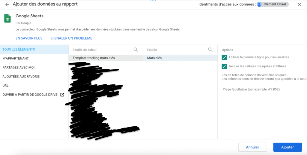Viewport: 307px width, 155px height.
Task: Select Template tracking mots clés spreadsheet
Action: (x=94, y=58)
